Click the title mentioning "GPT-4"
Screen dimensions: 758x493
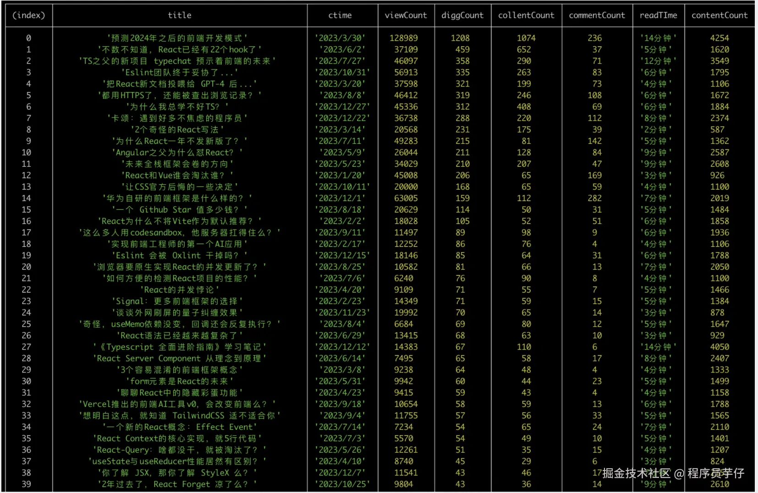click(x=180, y=84)
